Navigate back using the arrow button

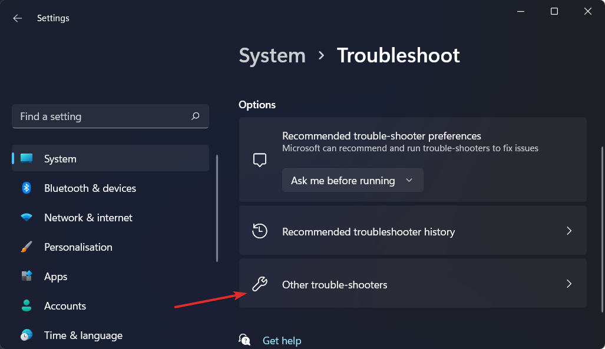(x=17, y=18)
